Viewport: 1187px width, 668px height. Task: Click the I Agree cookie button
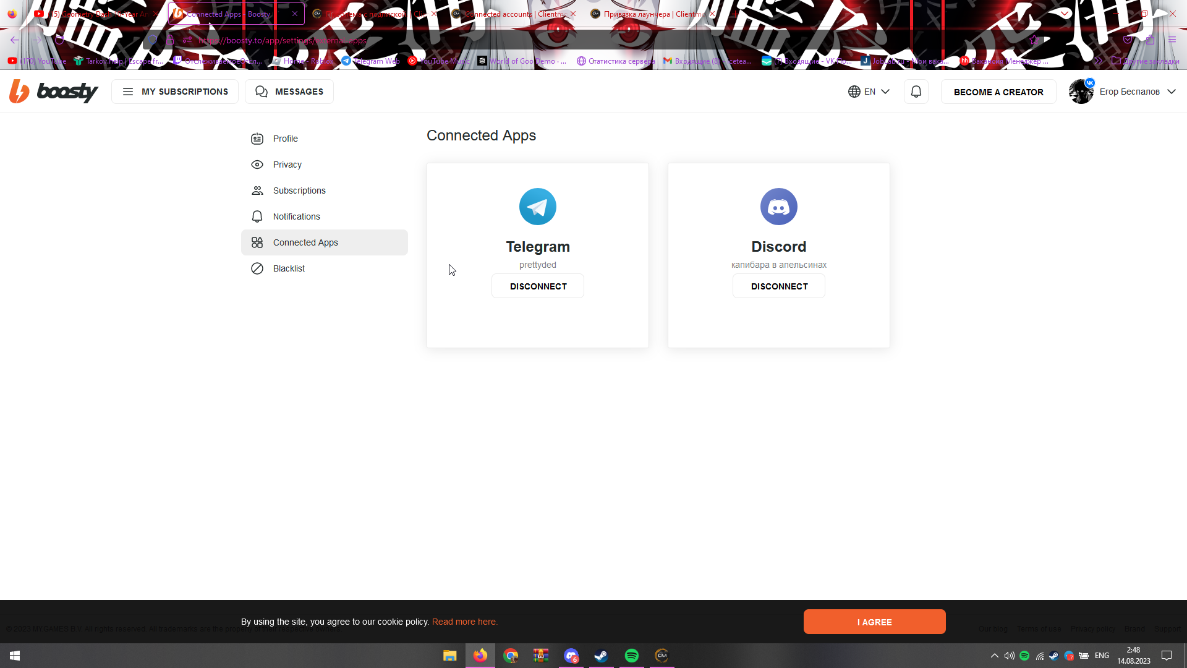(x=874, y=622)
